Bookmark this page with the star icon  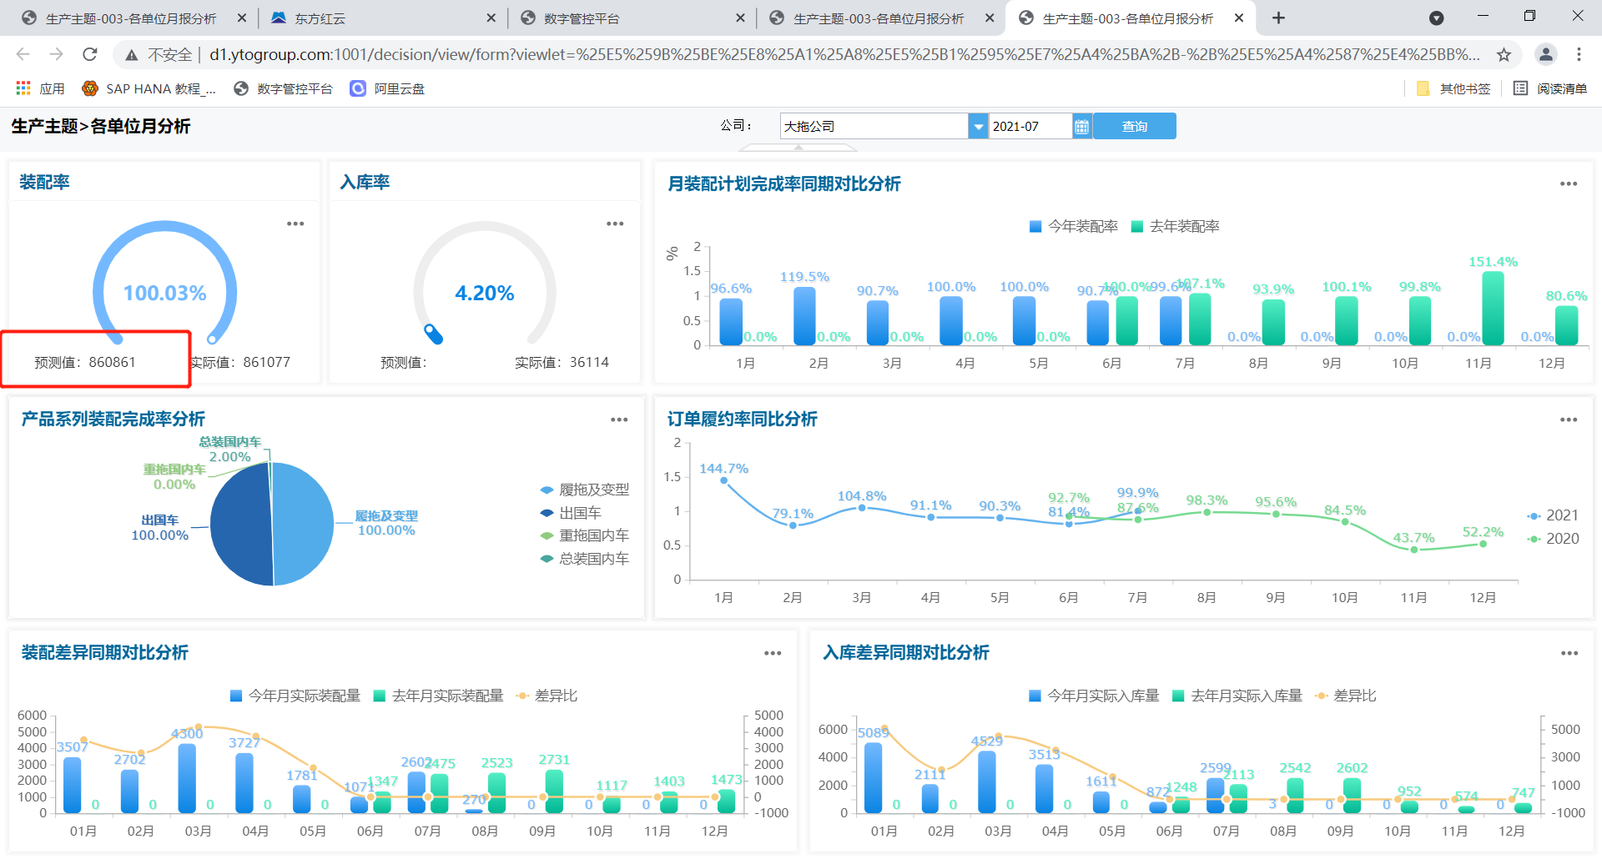[1504, 55]
